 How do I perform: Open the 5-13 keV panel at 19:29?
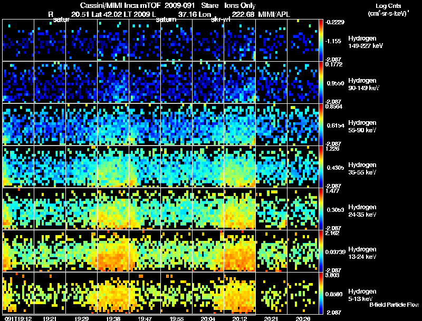pyautogui.click(x=81, y=293)
